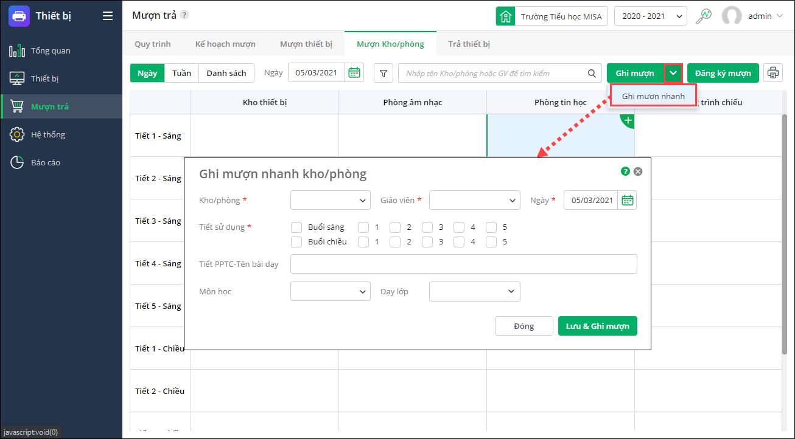Click the search analytics icon in header

click(704, 16)
